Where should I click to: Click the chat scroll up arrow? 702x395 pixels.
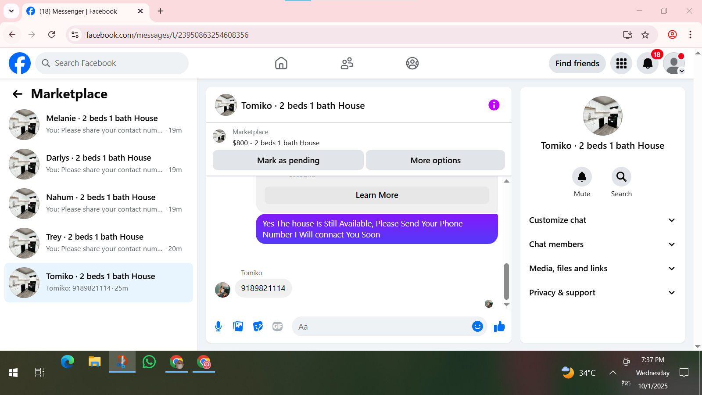pyautogui.click(x=506, y=181)
